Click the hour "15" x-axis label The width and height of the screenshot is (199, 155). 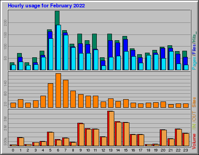coord(126,150)
